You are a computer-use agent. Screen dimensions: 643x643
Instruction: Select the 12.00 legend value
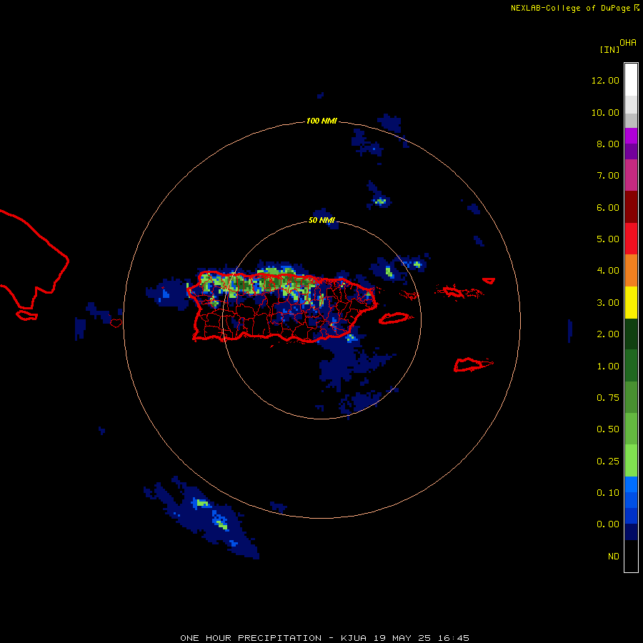pos(605,80)
